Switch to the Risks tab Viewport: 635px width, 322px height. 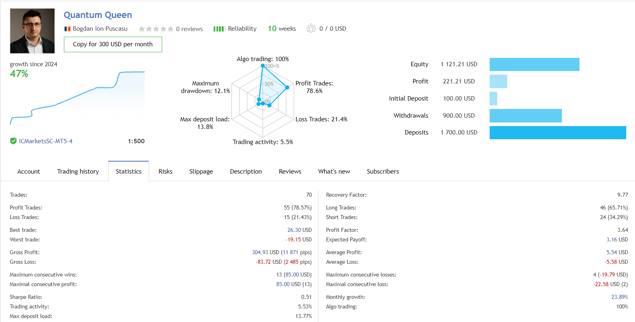165,172
